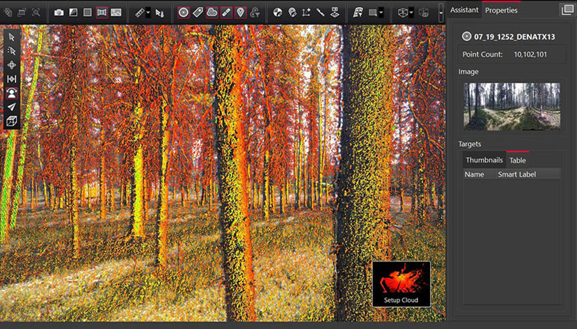Select the ruler measure tool in top toolbar

(x=140, y=13)
